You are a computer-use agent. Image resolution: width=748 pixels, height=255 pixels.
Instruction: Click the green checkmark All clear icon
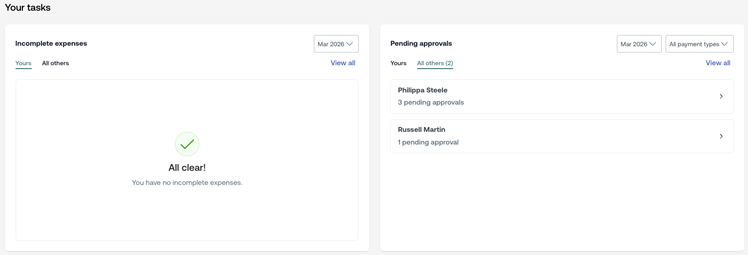(x=187, y=144)
